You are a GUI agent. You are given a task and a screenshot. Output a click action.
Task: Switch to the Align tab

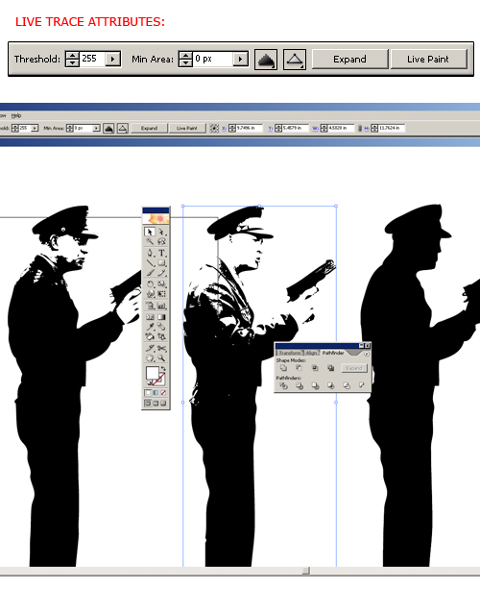click(312, 353)
